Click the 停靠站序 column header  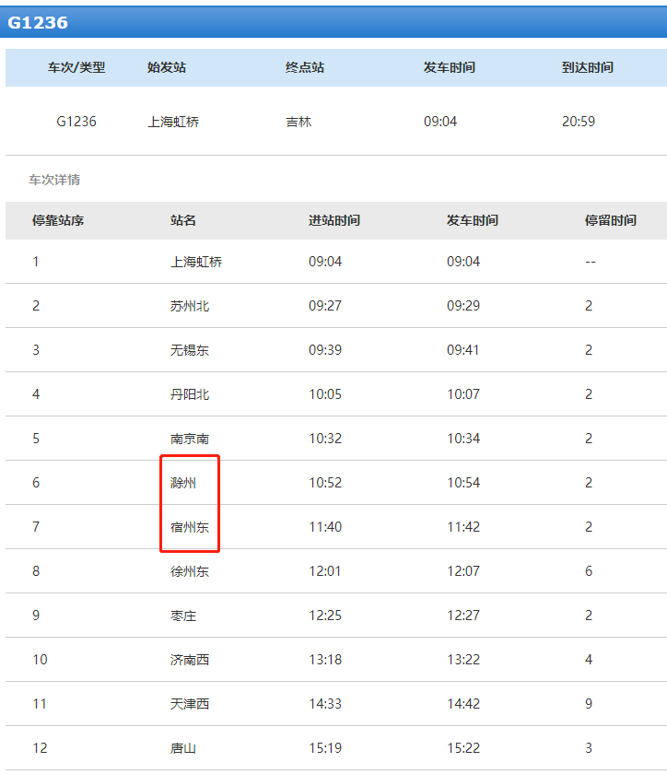coord(58,221)
